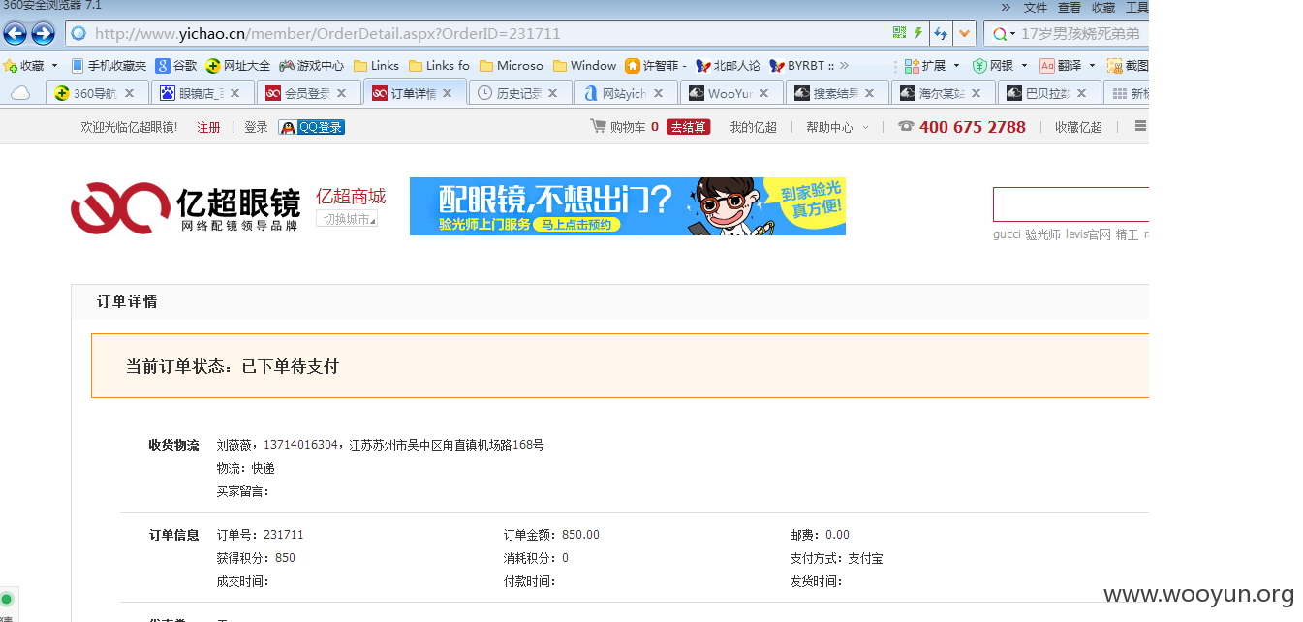Open the 手机收藏夹 bookmark

109,66
